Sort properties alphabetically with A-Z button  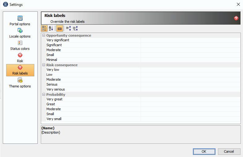pos(51,28)
